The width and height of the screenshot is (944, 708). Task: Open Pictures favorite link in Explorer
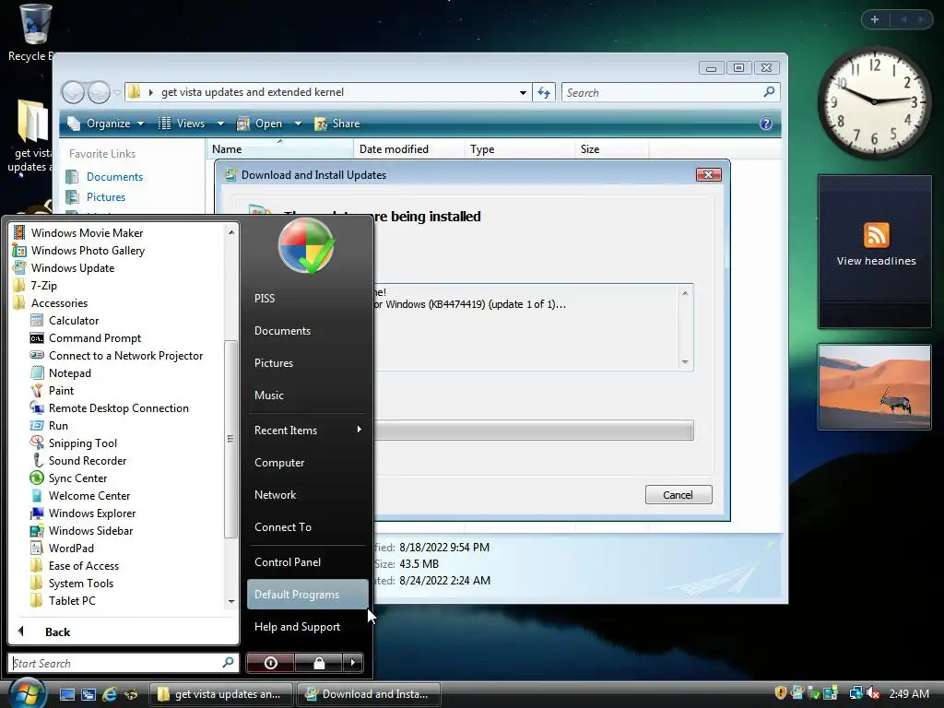(106, 197)
